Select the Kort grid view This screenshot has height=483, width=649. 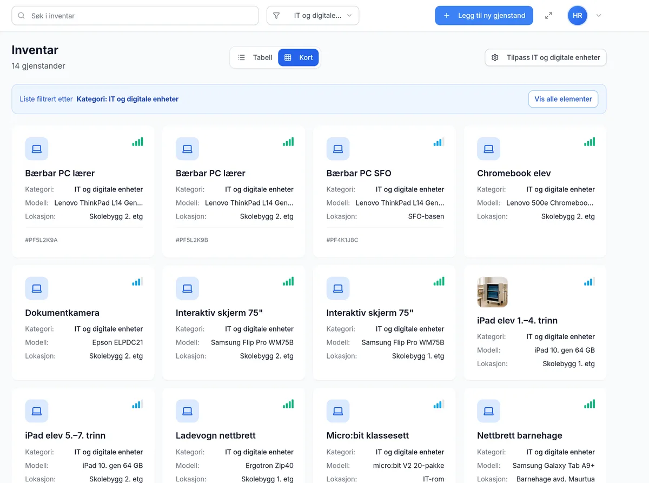pyautogui.click(x=299, y=57)
